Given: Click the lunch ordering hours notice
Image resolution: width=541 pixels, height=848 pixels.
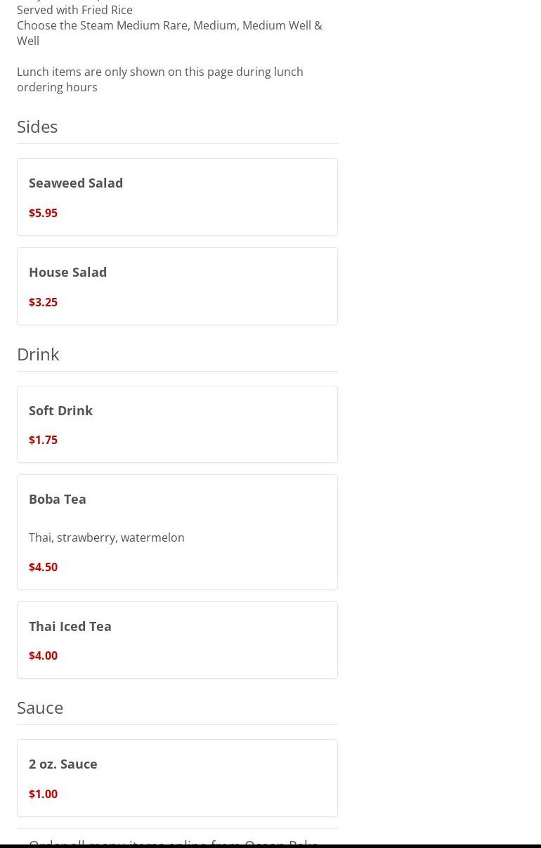Looking at the screenshot, I should [159, 79].
